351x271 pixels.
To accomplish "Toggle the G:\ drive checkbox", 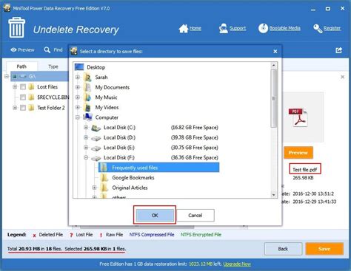I will click(x=15, y=76).
